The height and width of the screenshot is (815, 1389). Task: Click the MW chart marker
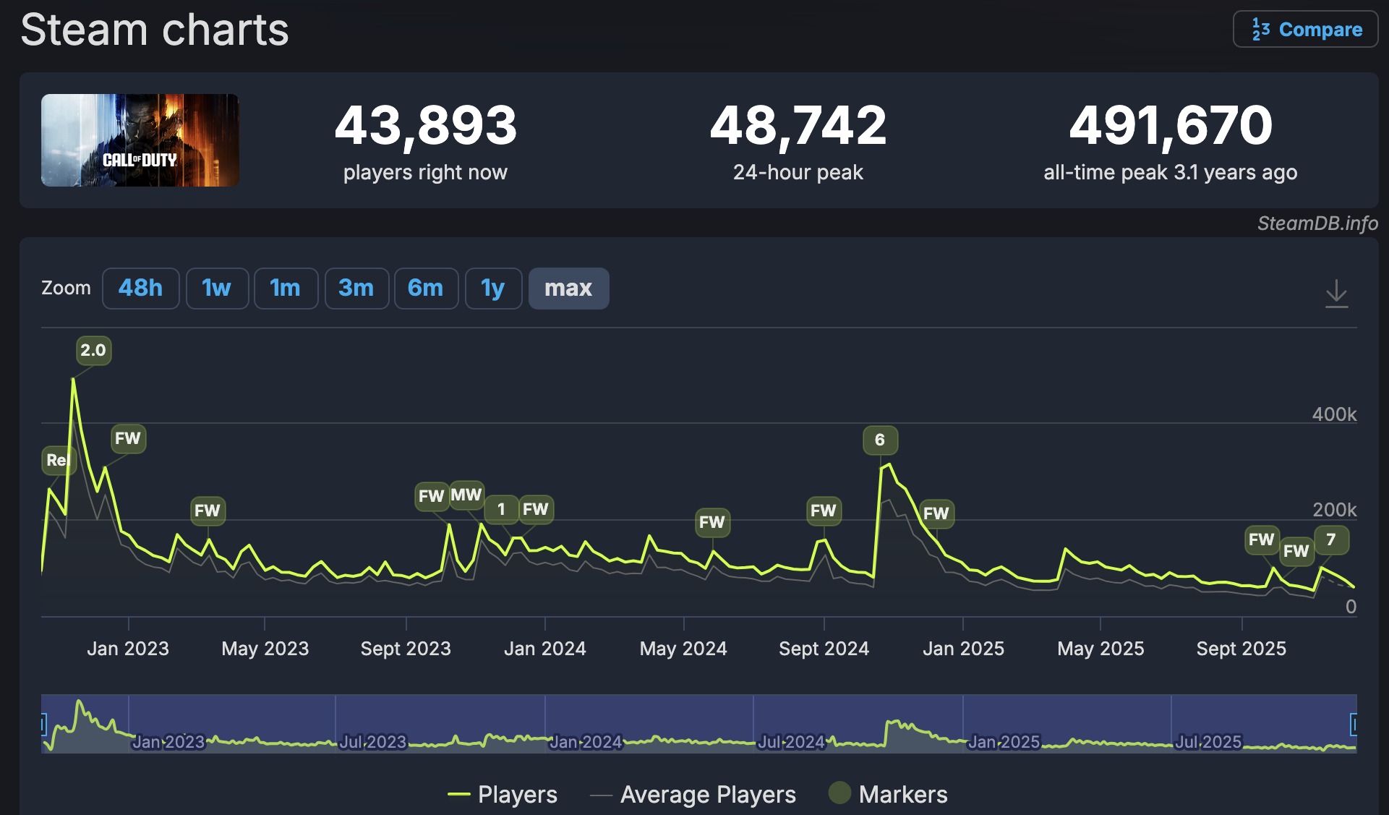466,495
